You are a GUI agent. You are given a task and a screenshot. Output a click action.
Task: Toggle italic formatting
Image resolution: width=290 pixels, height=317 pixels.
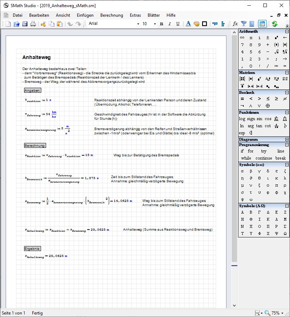coord(170,24)
